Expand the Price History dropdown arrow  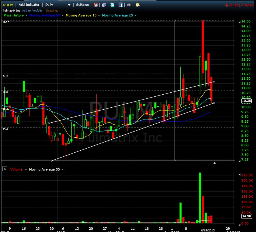tap(26, 16)
